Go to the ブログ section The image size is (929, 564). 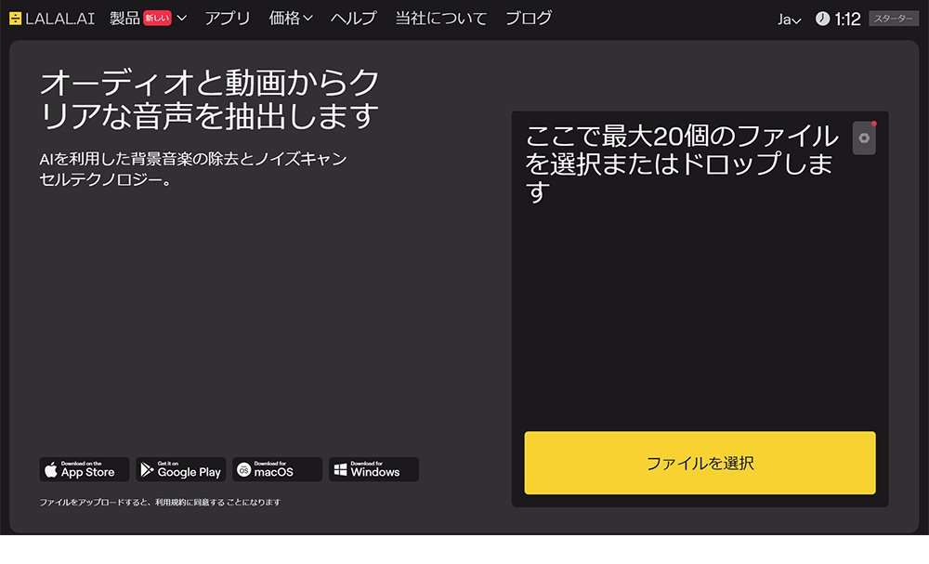[x=528, y=17]
